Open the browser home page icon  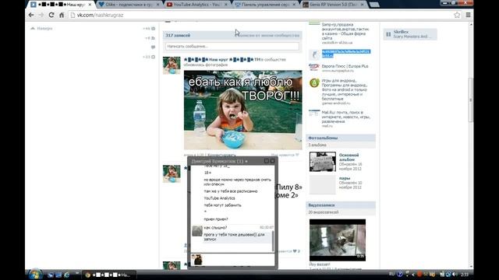pyautogui.click(x=62, y=15)
